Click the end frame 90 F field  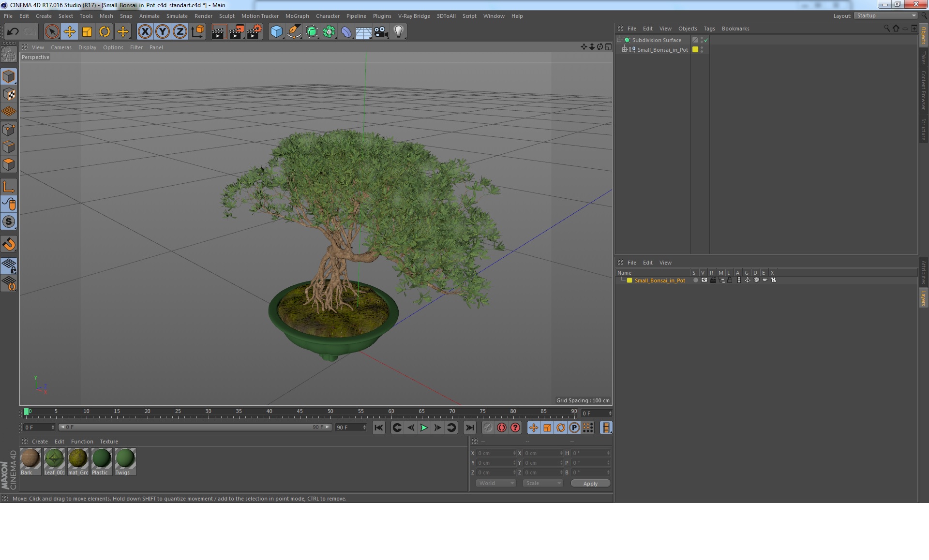(x=351, y=427)
